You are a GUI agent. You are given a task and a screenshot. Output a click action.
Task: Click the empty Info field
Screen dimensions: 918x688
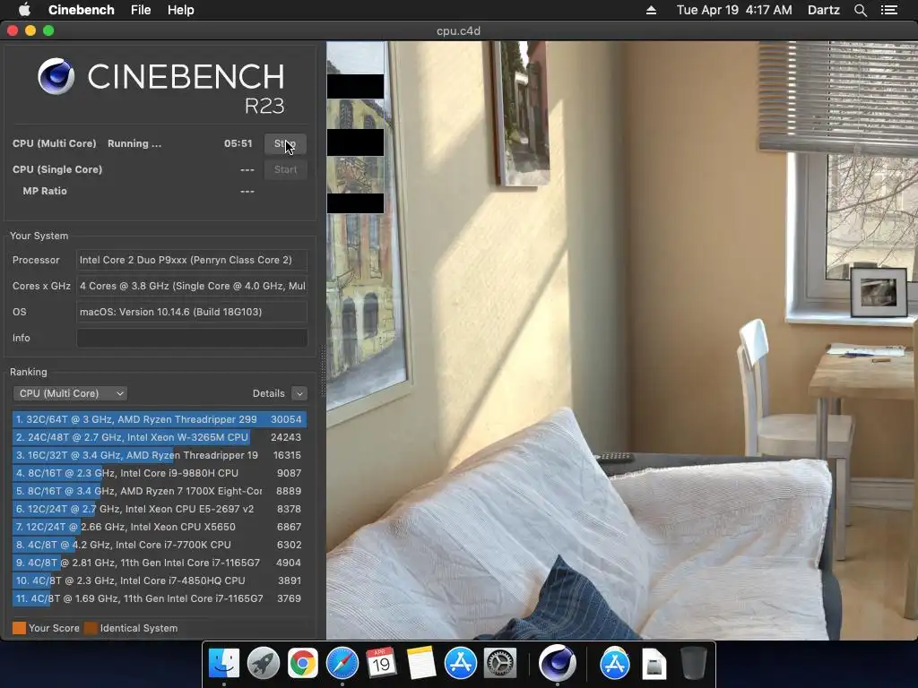[192, 338]
